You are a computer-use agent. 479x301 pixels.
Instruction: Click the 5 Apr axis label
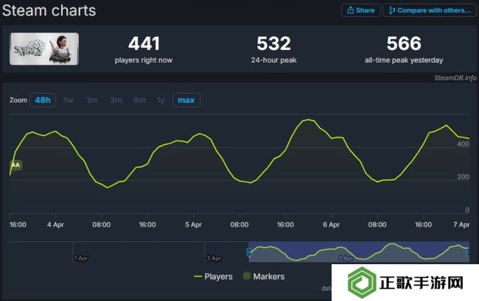(x=193, y=224)
